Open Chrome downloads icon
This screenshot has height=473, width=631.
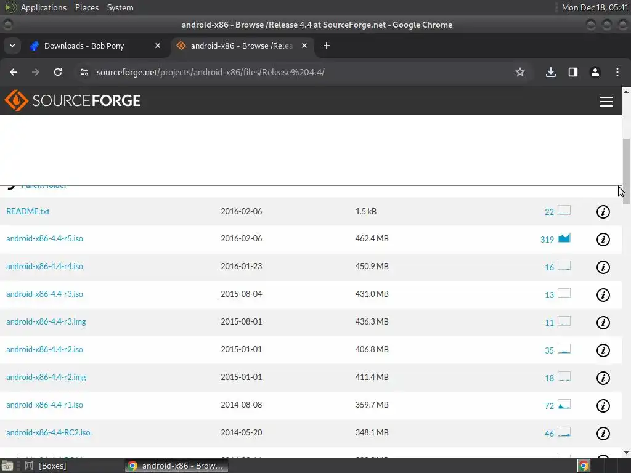point(550,72)
